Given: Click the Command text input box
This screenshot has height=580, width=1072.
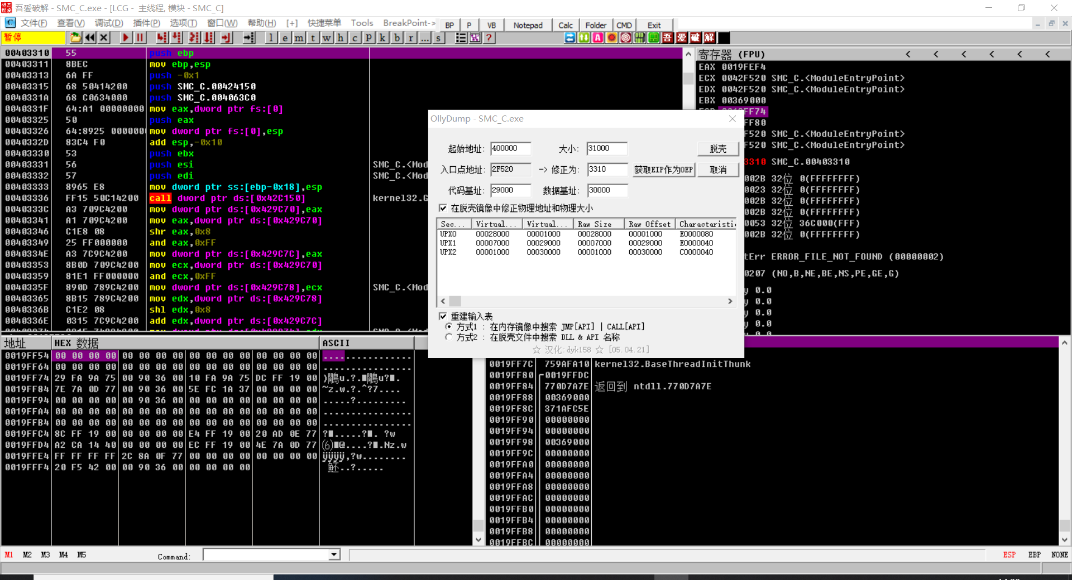Looking at the screenshot, I should click(266, 555).
